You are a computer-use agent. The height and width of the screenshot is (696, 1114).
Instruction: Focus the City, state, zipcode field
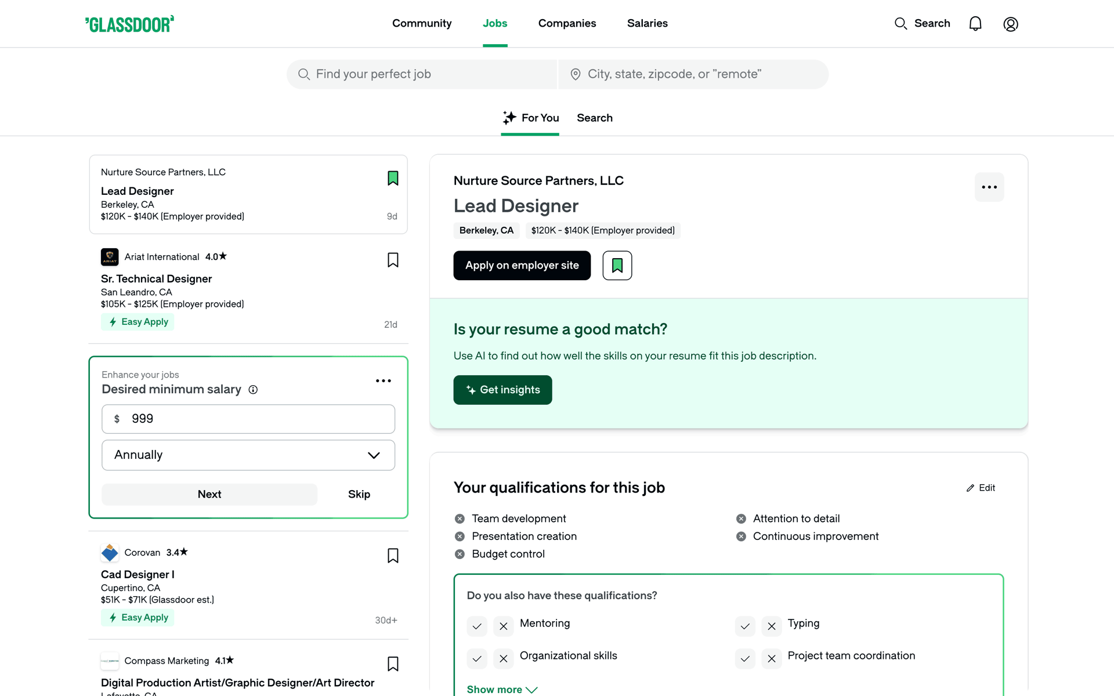[693, 74]
